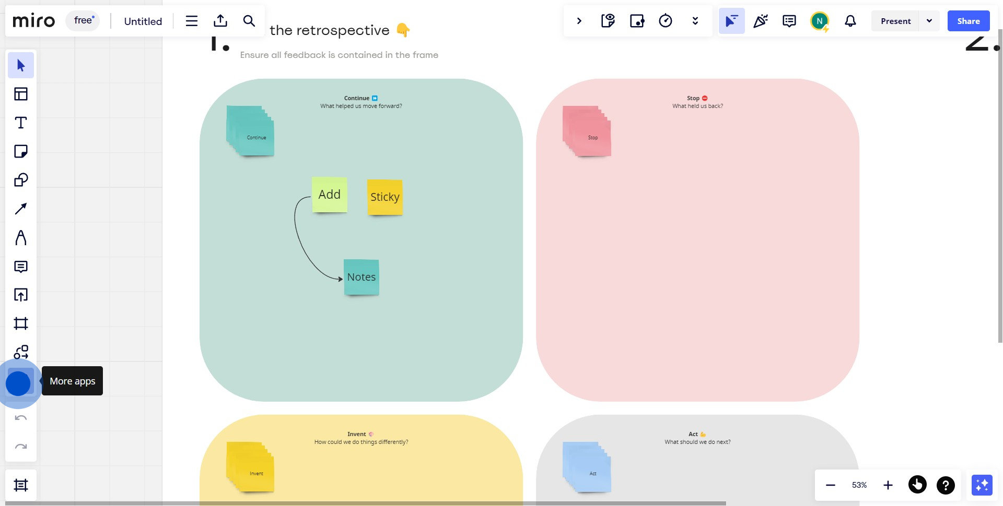Click the 53% zoom level indicator
Viewport: 1003px width, 506px height.
pos(859,485)
